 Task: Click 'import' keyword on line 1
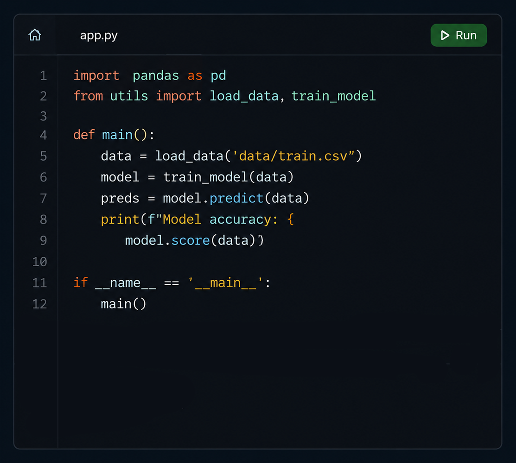(96, 76)
